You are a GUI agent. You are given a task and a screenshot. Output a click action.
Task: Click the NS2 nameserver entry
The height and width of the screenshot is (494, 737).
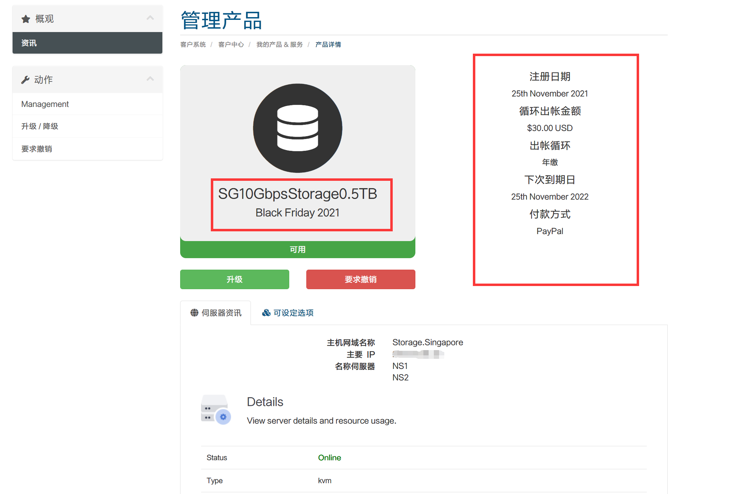(400, 377)
